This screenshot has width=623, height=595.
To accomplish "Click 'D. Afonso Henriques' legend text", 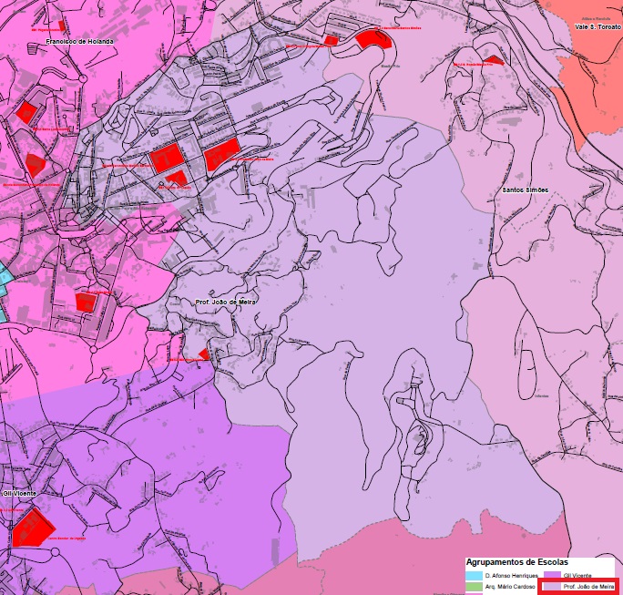I will 511,576.
